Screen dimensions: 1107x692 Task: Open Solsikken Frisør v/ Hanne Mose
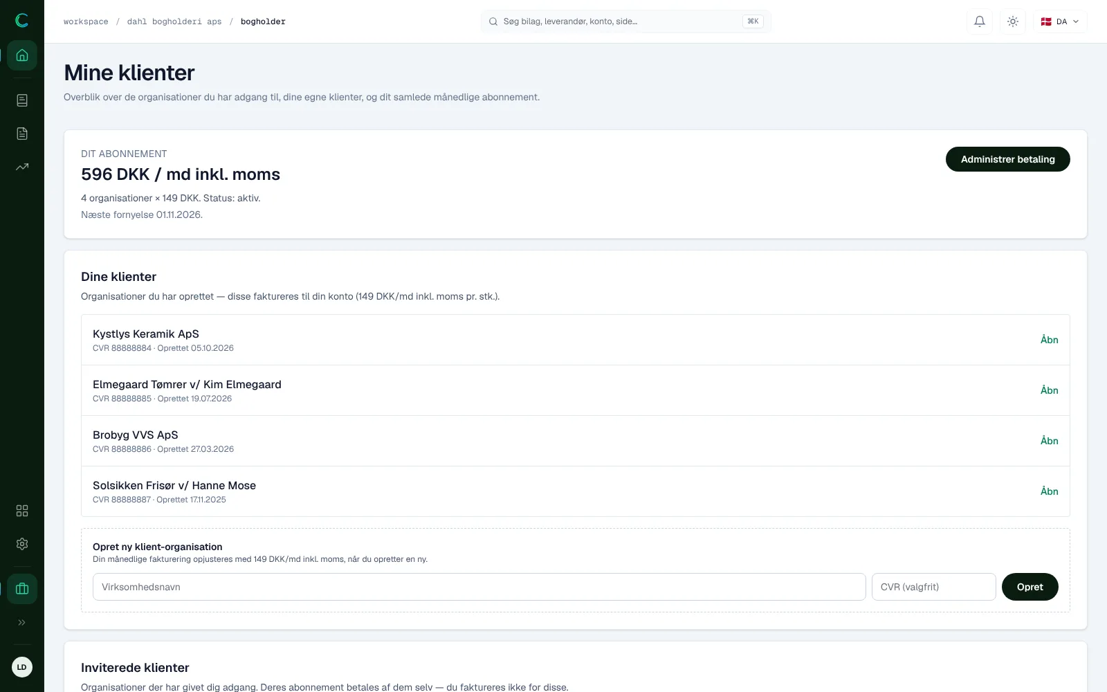1049,491
